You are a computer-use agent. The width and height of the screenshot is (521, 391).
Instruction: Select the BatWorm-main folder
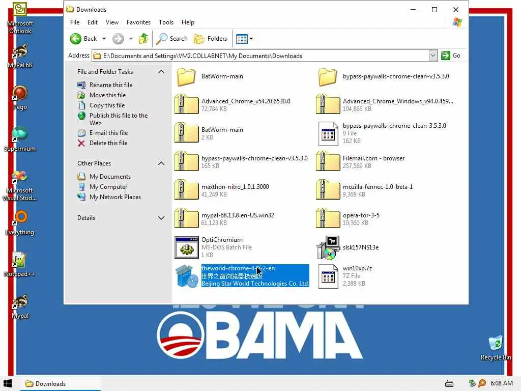pyautogui.click(x=210, y=77)
